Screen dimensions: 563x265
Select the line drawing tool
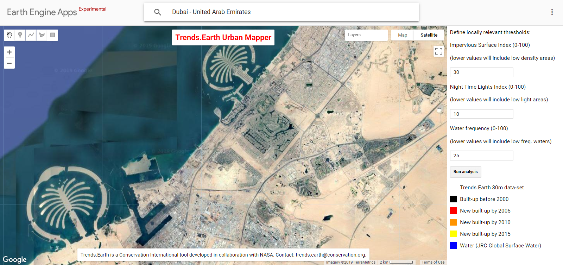click(x=31, y=35)
